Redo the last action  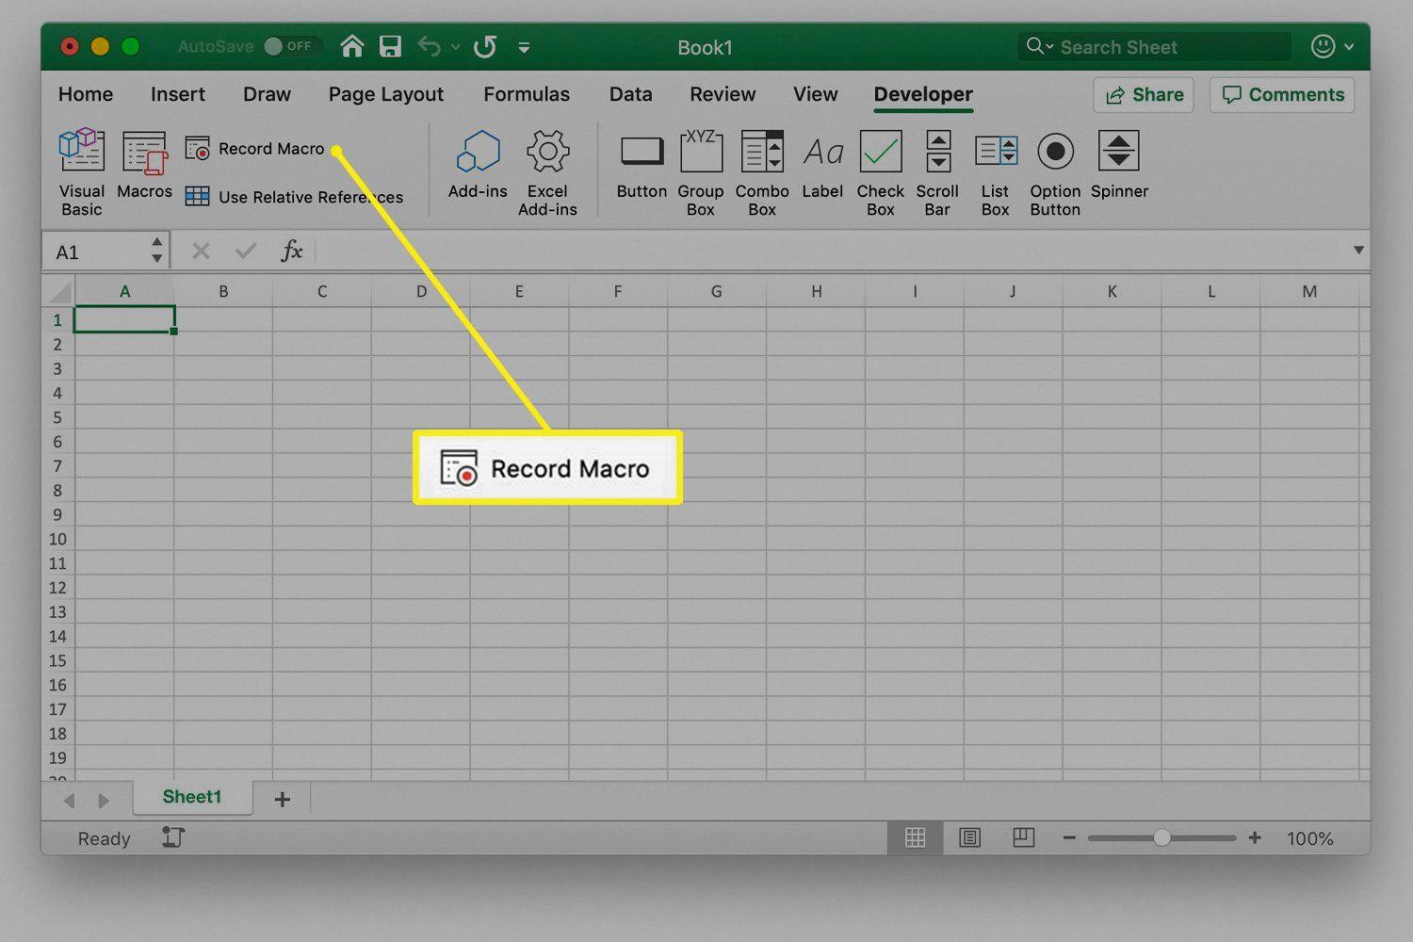point(485,46)
